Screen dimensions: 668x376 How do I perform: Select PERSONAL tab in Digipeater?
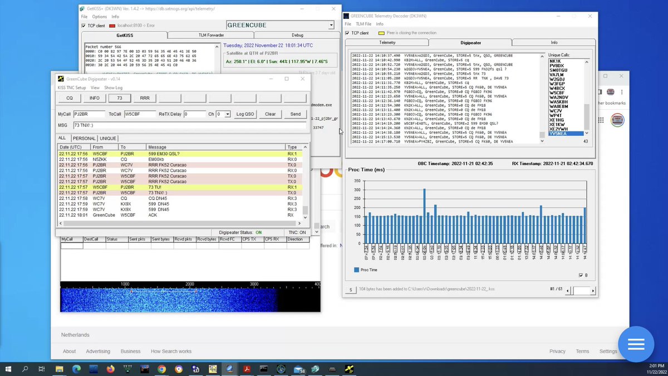pyautogui.click(x=83, y=138)
